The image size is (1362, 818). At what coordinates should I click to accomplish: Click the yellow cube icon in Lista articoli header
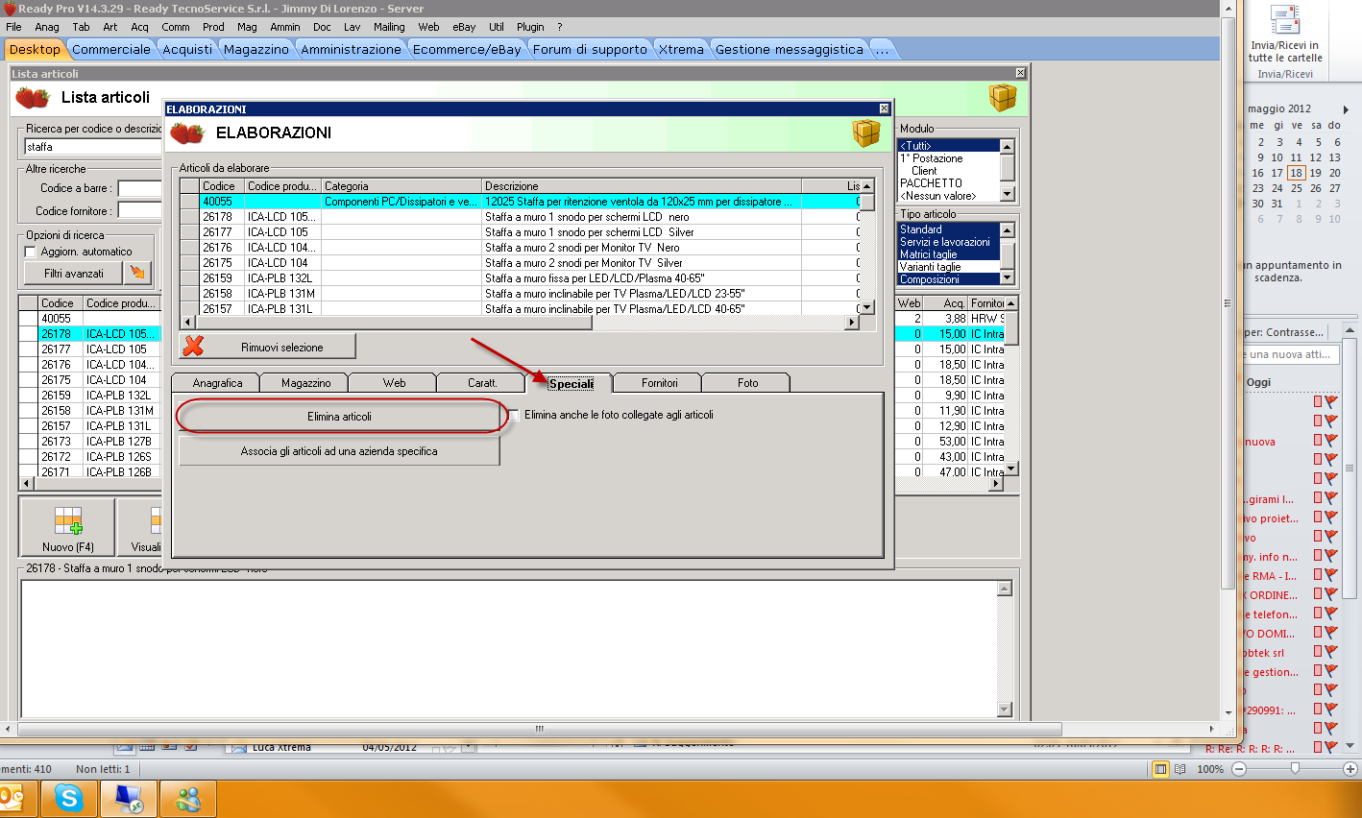(x=1003, y=97)
